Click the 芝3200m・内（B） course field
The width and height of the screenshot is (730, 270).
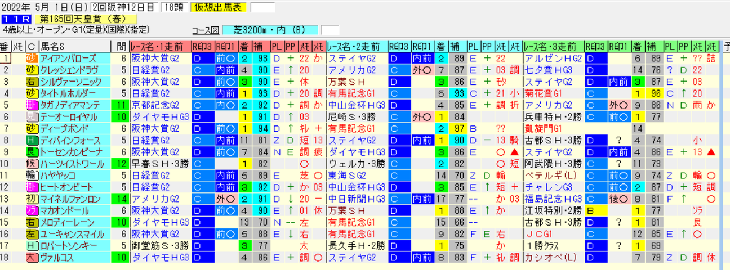[x=270, y=29]
